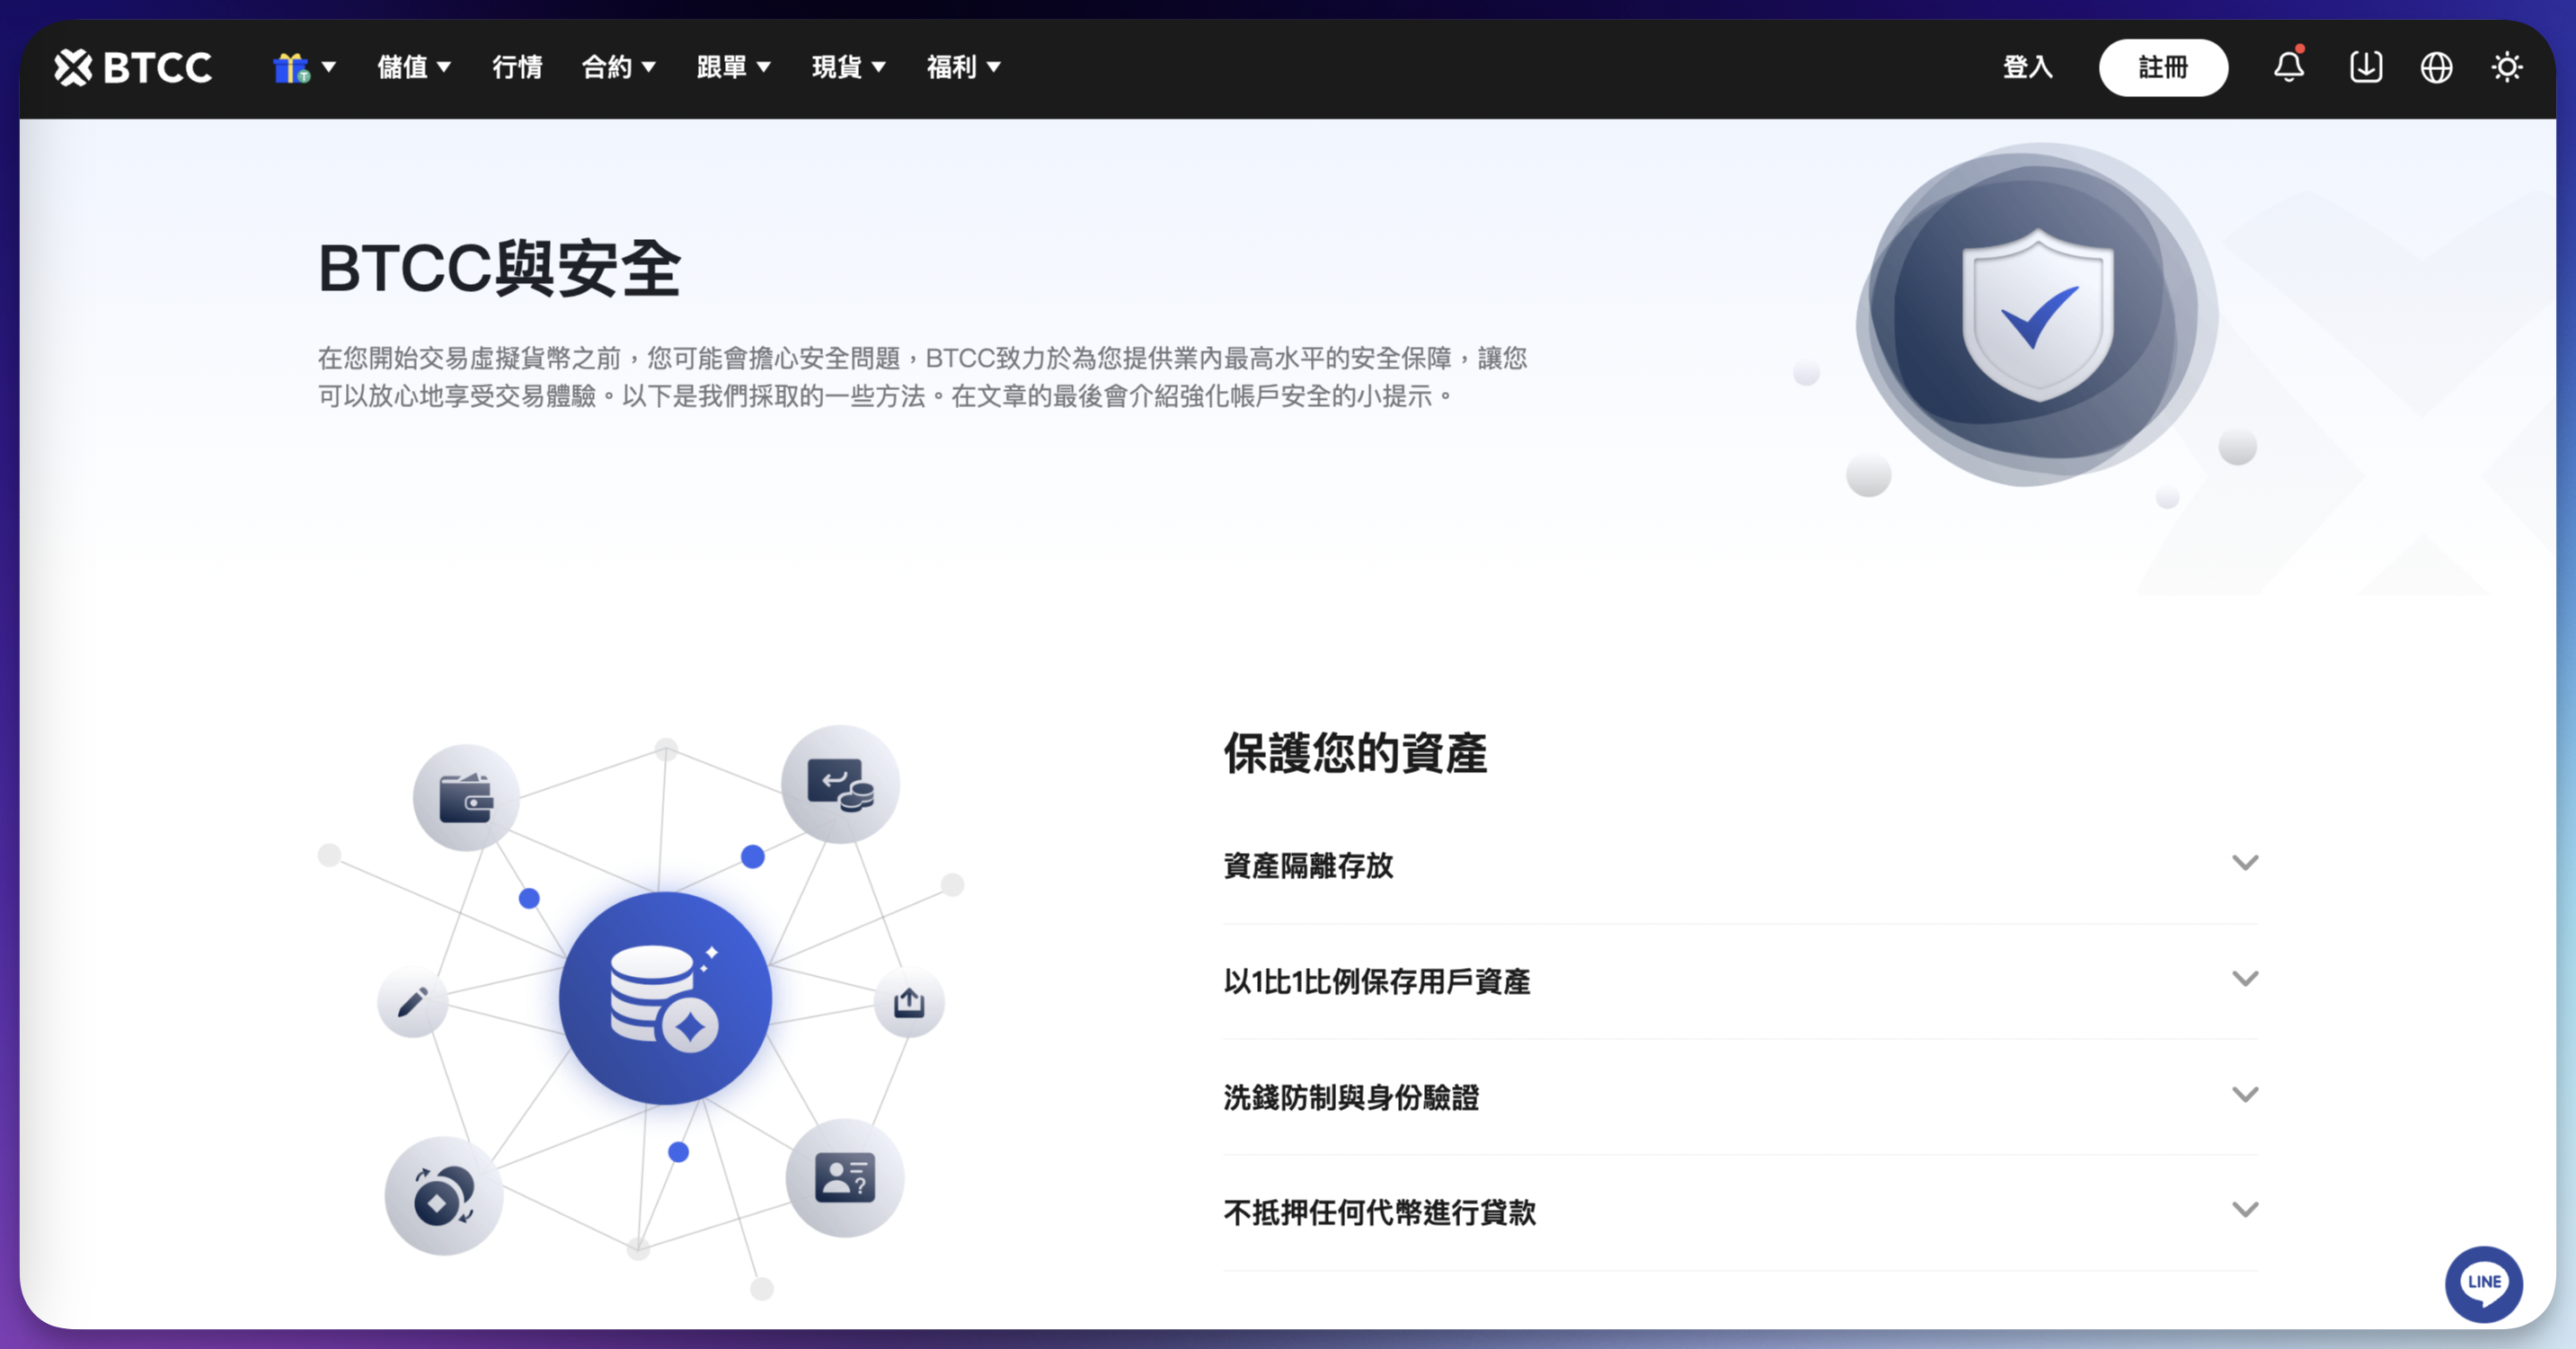This screenshot has width=2576, height=1349.
Task: Expand the 洗錢防制與身份驗證 chevron
Action: click(2245, 1095)
